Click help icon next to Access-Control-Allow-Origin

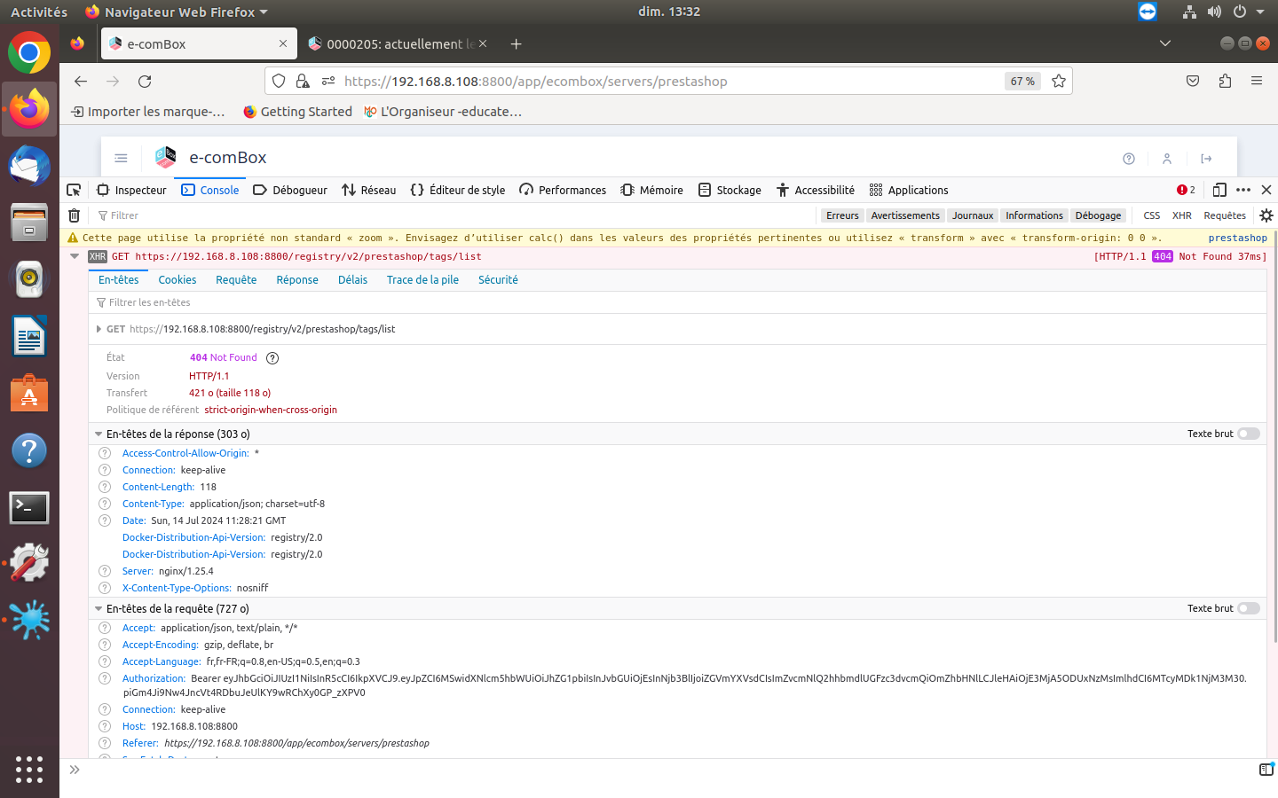pos(105,453)
